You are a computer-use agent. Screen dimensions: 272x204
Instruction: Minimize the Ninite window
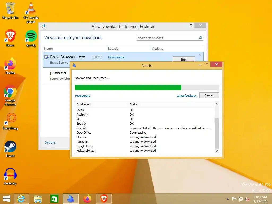coord(200,65)
